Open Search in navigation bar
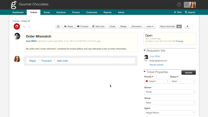 click(x=190, y=12)
